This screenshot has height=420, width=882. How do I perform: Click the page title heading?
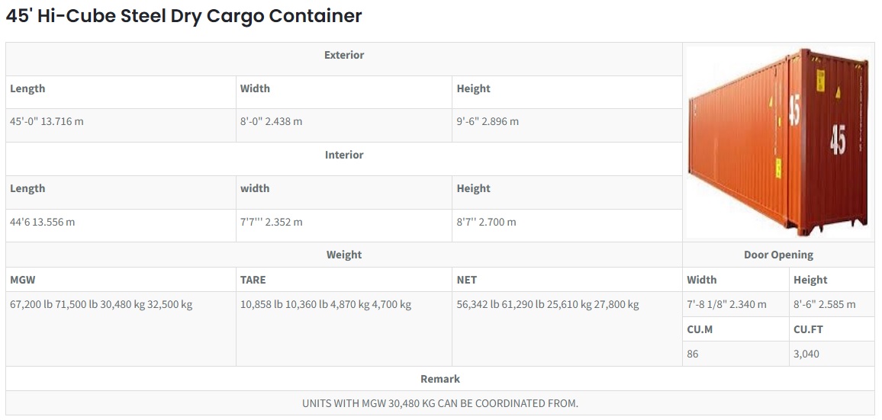click(184, 16)
